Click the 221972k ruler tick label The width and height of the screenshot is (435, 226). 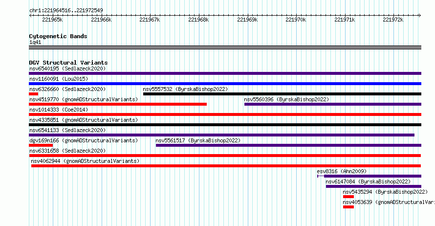click(393, 20)
